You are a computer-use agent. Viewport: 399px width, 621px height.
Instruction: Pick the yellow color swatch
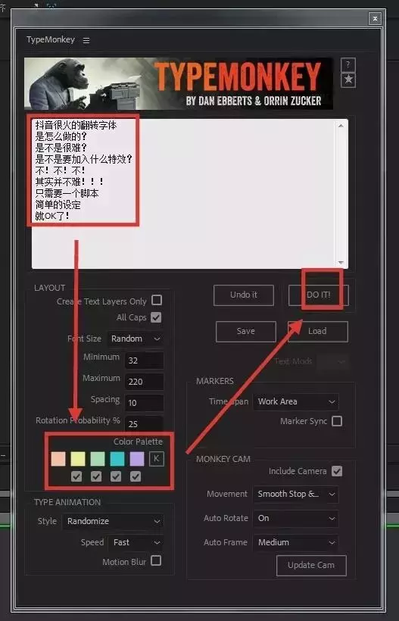[78, 459]
